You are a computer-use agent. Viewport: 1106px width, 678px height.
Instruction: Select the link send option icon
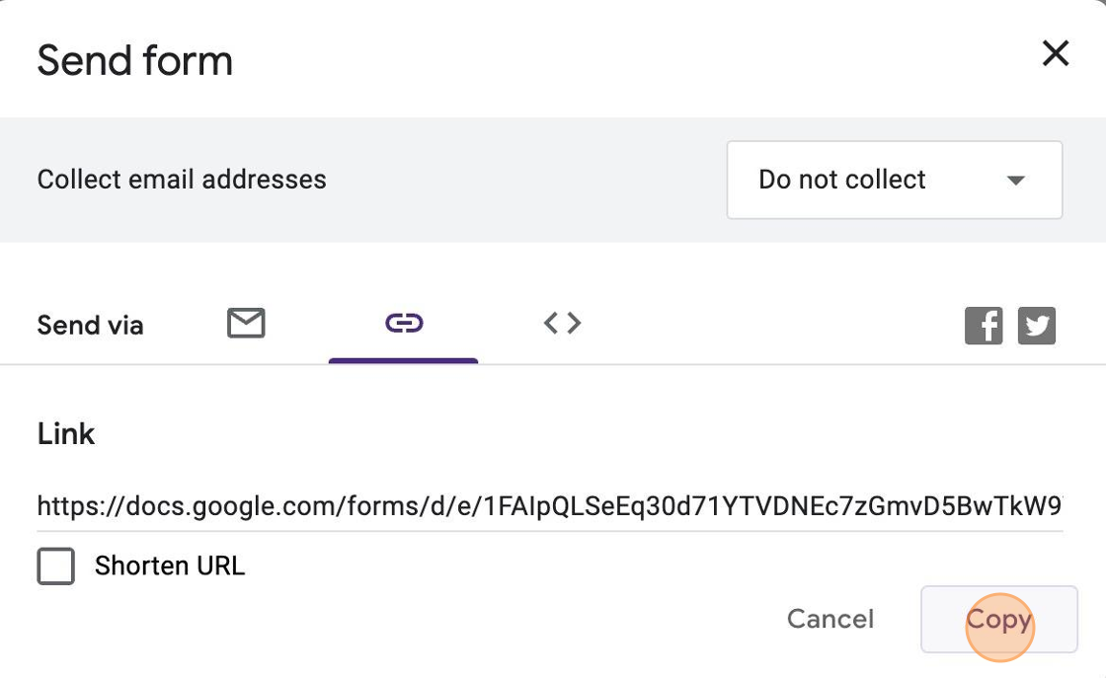point(404,323)
